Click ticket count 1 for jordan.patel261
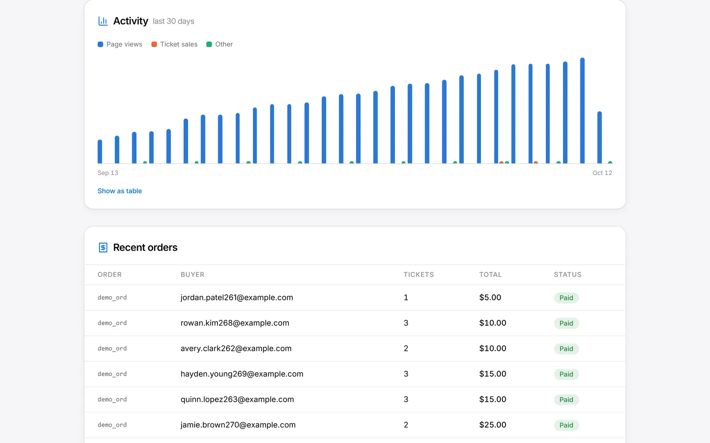 (x=406, y=298)
